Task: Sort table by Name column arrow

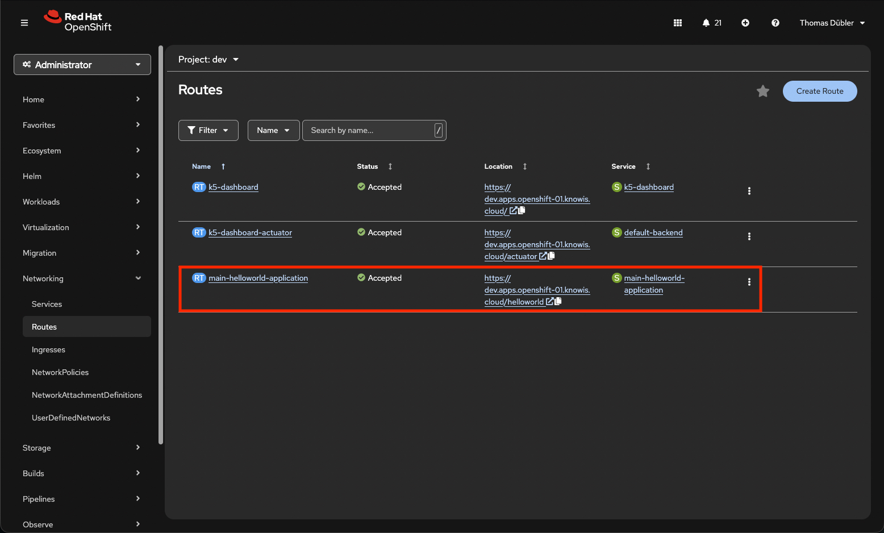Action: coord(223,166)
